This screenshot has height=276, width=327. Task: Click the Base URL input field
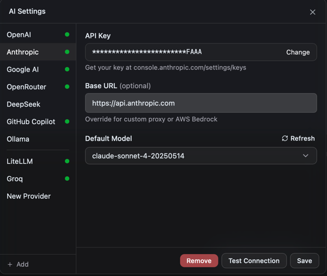(201, 103)
